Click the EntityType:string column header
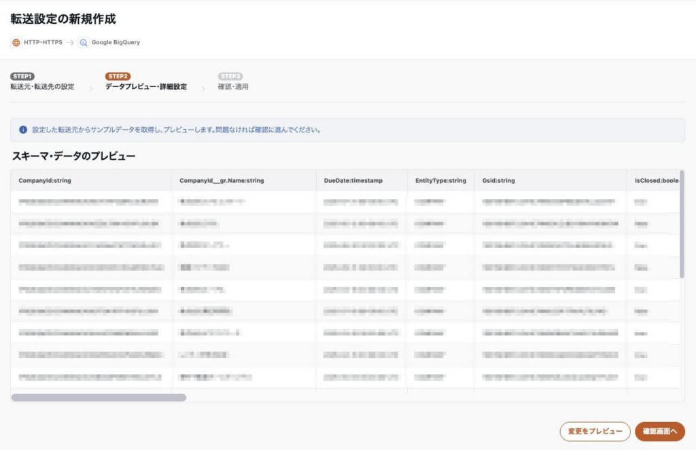This screenshot has height=450, width=696. pos(440,181)
